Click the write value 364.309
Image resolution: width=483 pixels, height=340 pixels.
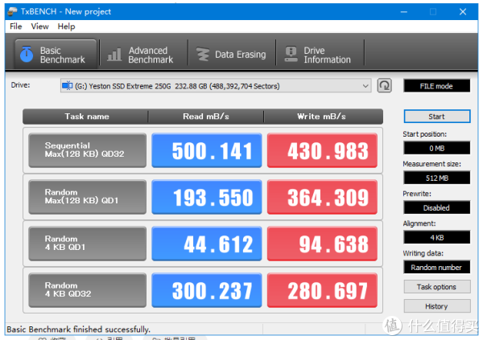(x=322, y=197)
